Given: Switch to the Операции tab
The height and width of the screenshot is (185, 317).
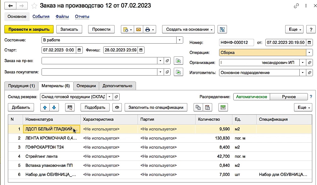Looking at the screenshot, I should tap(86, 86).
